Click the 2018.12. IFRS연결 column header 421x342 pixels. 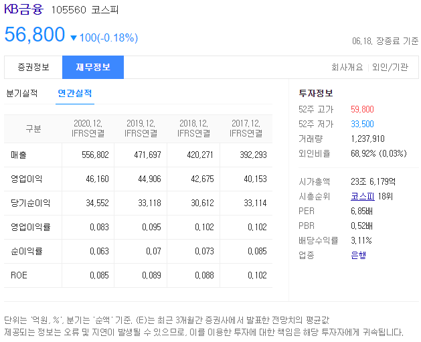[x=193, y=129]
